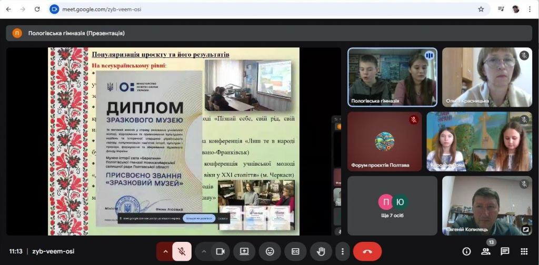This screenshot has height=265, width=539.
Task: Bookmark this page with the star icon
Action: pos(481,9)
